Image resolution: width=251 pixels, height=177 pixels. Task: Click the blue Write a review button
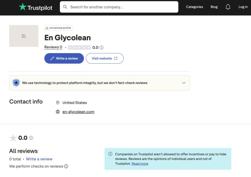coord(64,58)
